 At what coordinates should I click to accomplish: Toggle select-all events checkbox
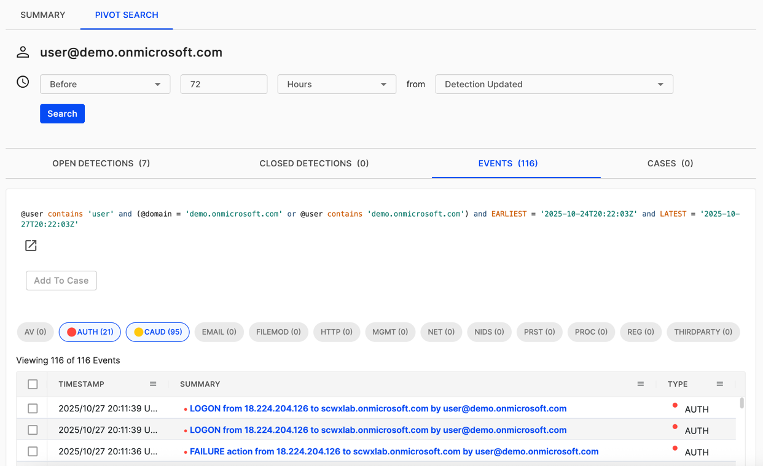(33, 384)
